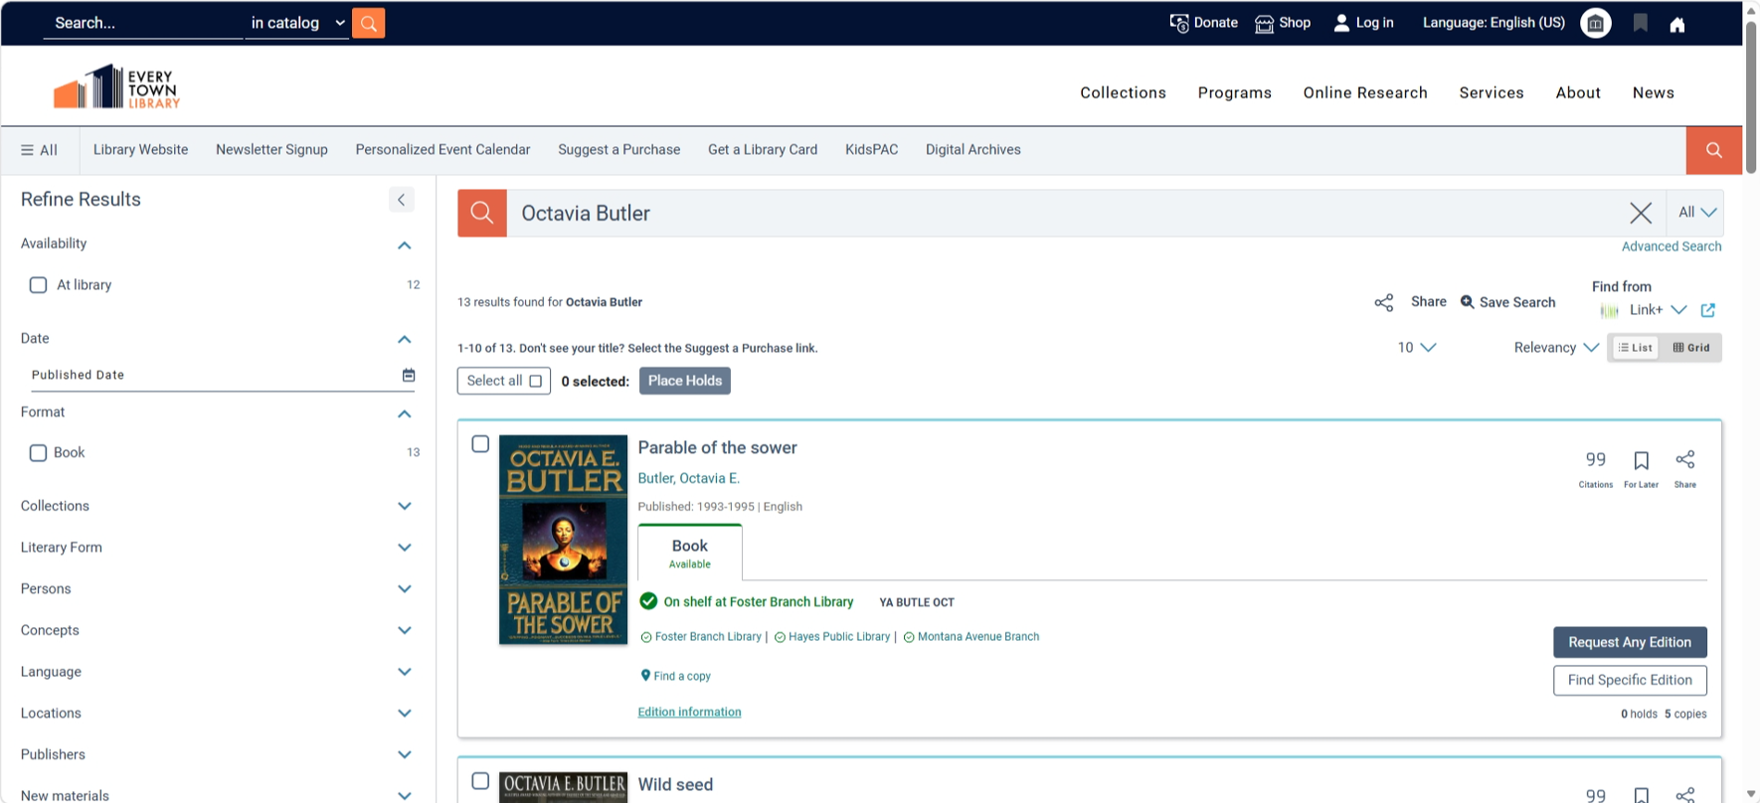Go to the home icon in top bar
The image size is (1760, 803).
(1677, 24)
